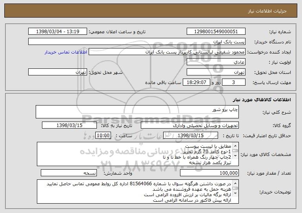302x213 pixels.
Task: Click the label حداقل تاریخ اعتبار قیمت
Action: pyautogui.click(x=267, y=136)
